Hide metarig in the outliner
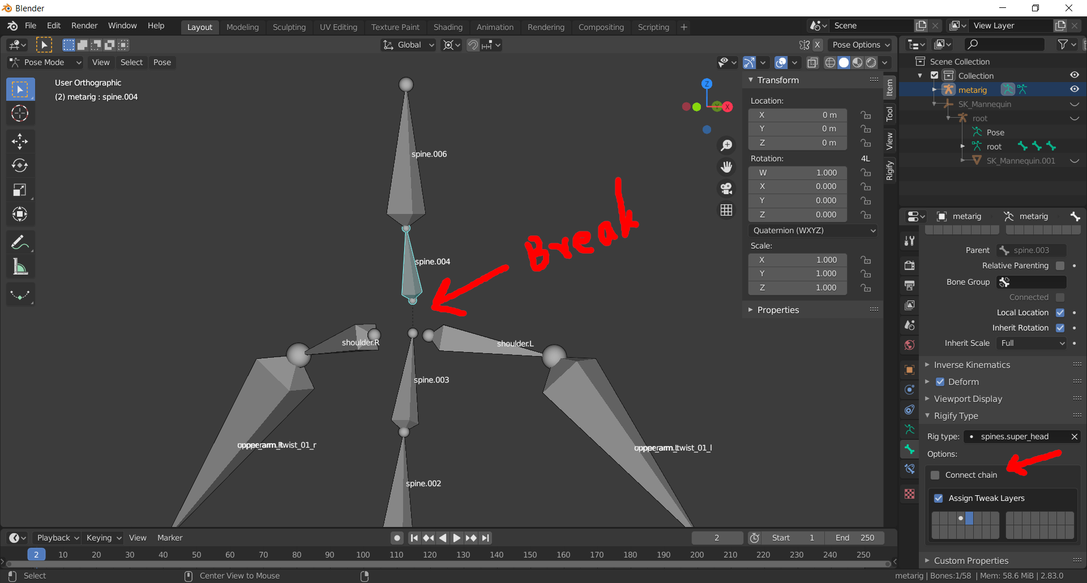The width and height of the screenshot is (1087, 583). [x=1074, y=89]
